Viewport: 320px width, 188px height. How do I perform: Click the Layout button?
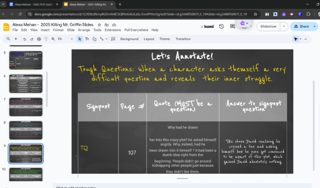tap(149, 39)
